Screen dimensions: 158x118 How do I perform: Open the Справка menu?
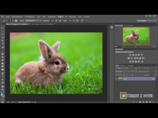(x=87, y=17)
